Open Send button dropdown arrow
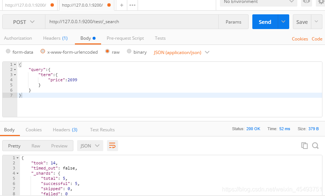This screenshot has height=196, width=325. tap(283, 22)
